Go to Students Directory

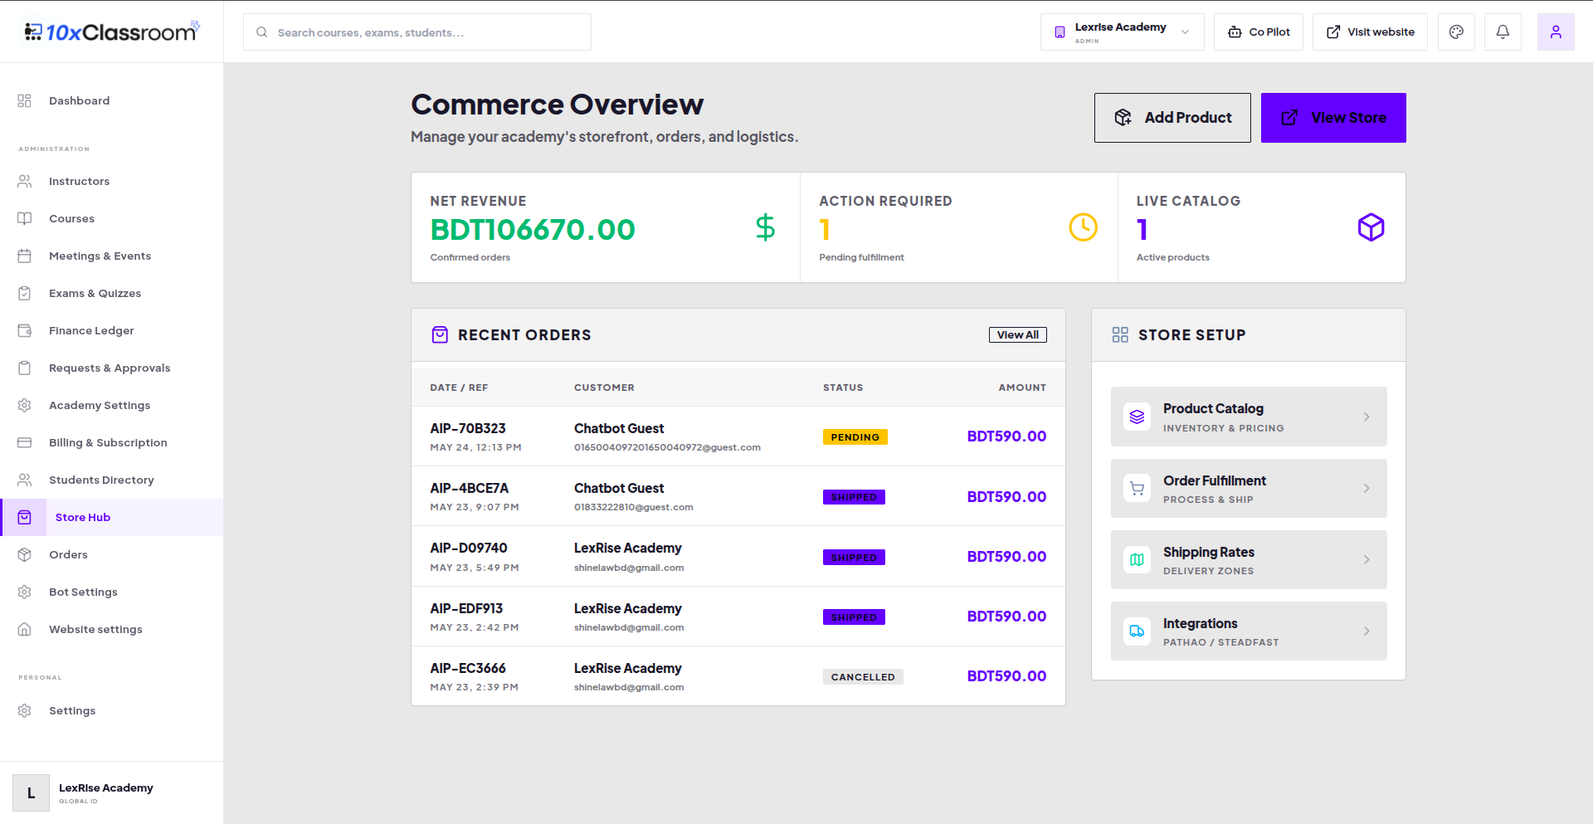pyautogui.click(x=111, y=480)
